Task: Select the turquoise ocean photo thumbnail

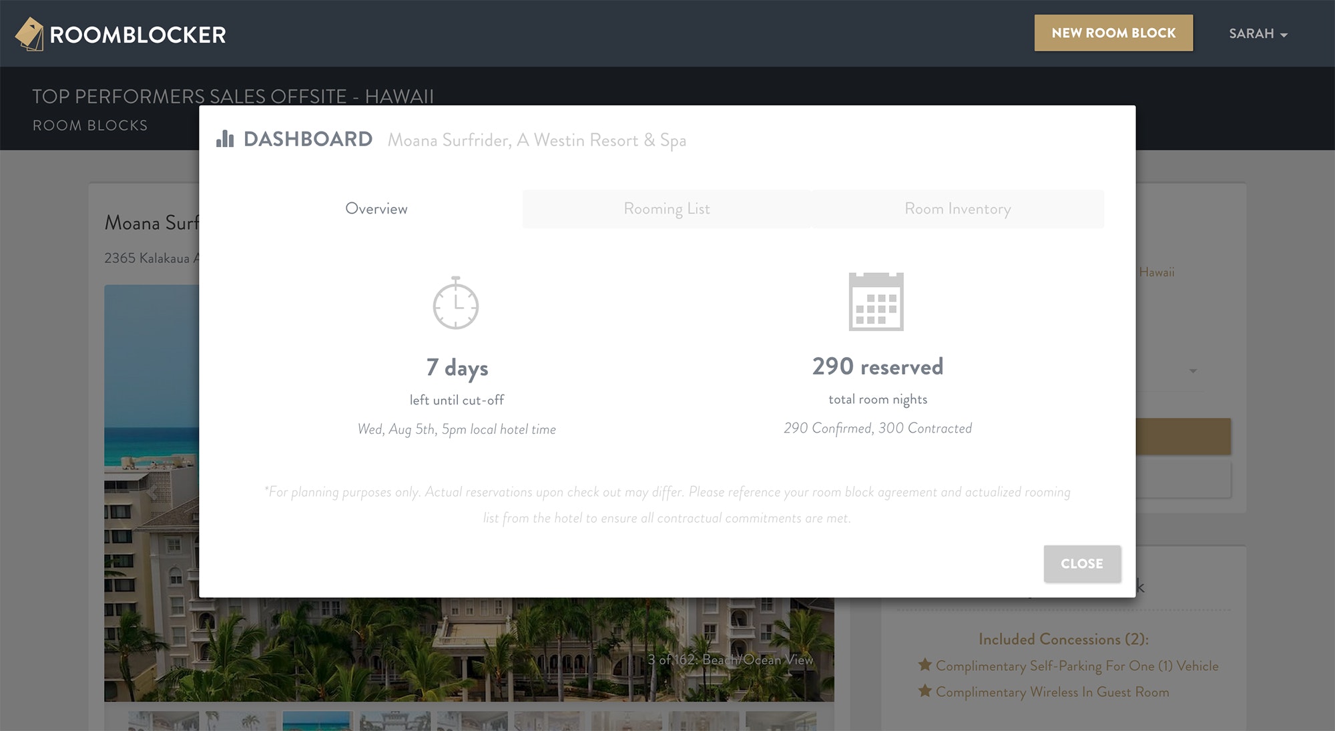Action: click(x=316, y=721)
